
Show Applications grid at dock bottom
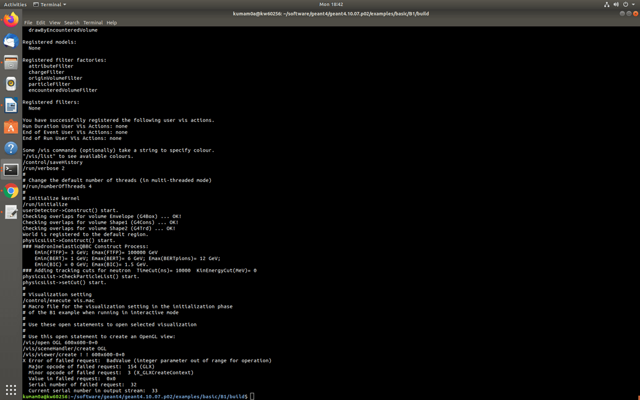tap(11, 389)
